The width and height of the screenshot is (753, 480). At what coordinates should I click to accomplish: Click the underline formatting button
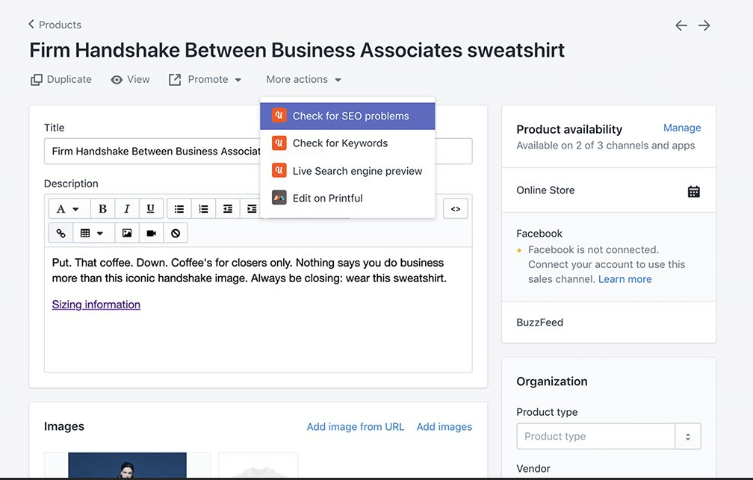[x=150, y=209]
